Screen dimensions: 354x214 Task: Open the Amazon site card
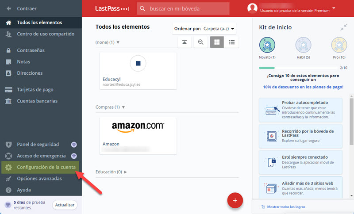pos(138,136)
